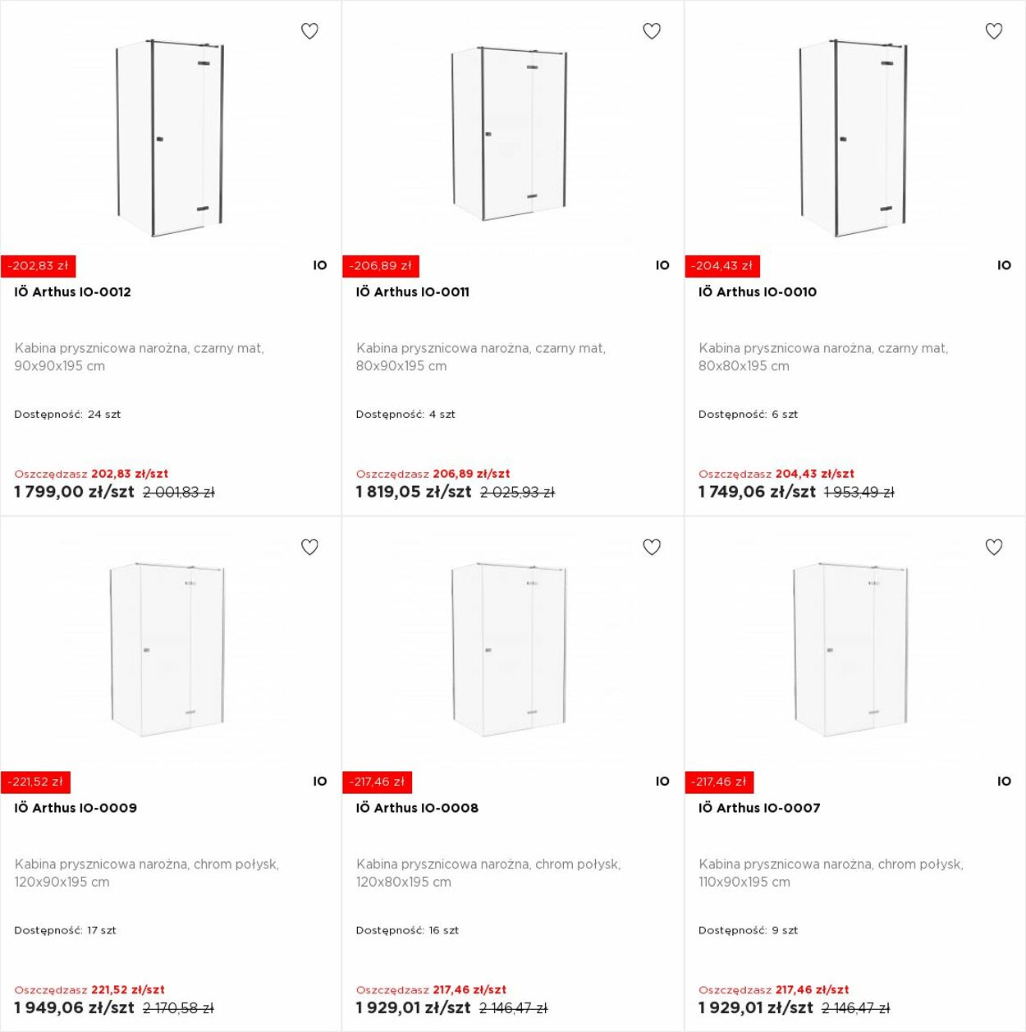Click price 1 749,06 zł/szt
Image resolution: width=1026 pixels, height=1032 pixels.
tap(757, 492)
